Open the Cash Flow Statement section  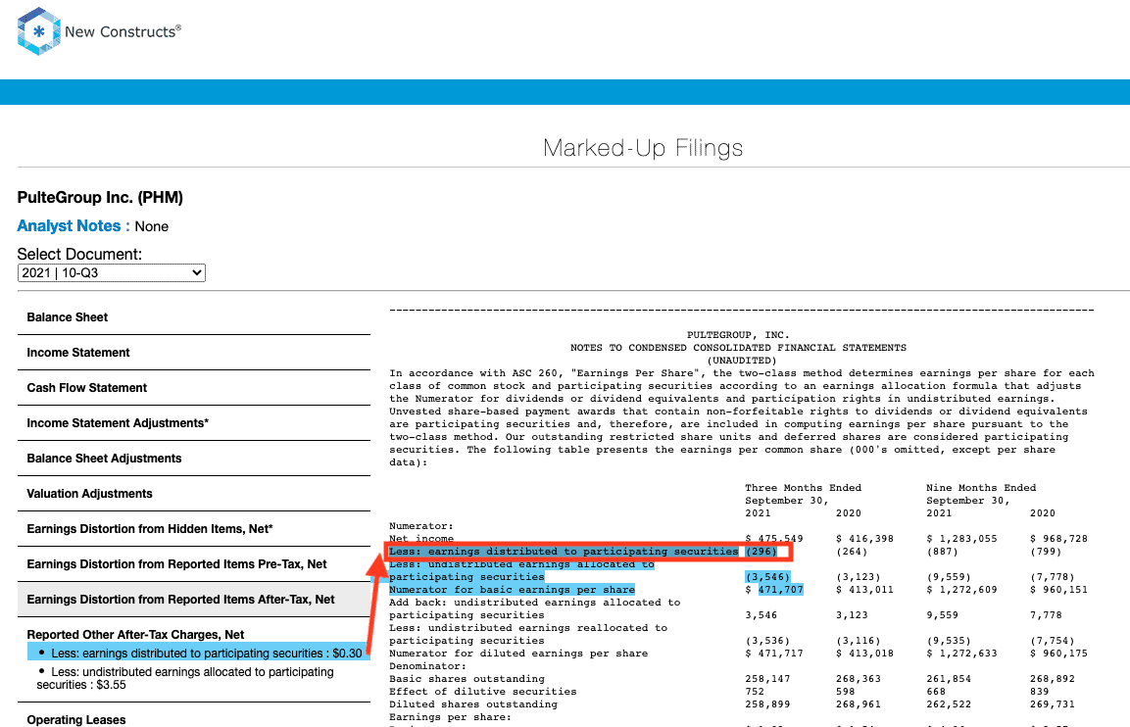tap(194, 388)
